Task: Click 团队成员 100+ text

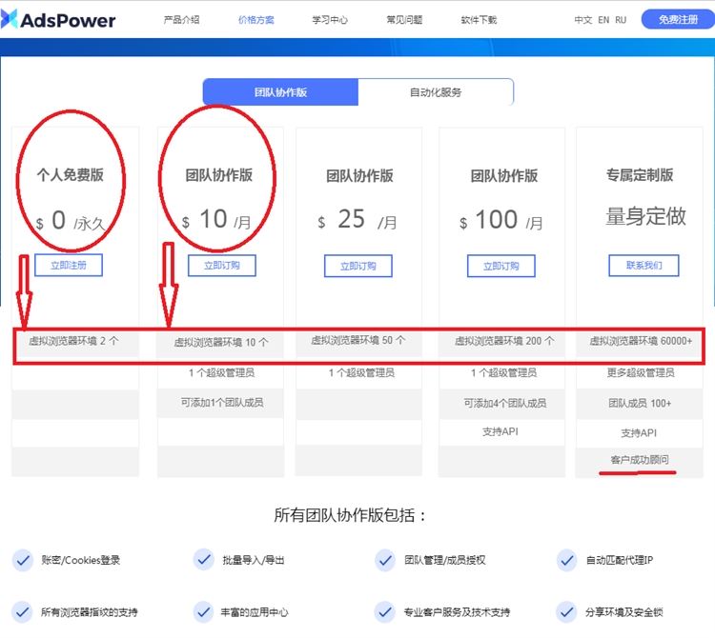Action: (x=640, y=403)
